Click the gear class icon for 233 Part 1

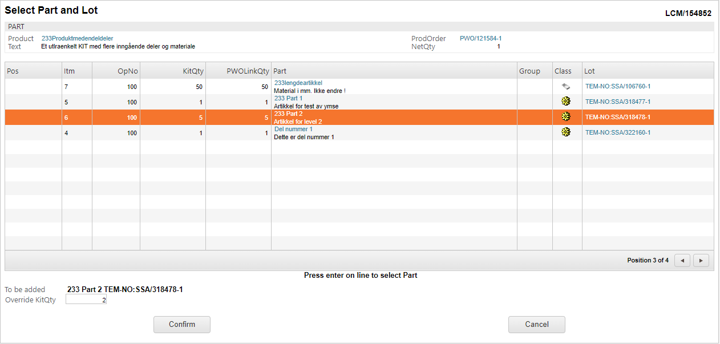566,102
